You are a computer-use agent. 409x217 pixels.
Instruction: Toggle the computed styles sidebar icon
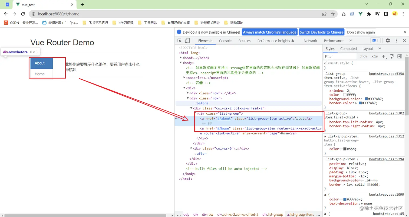[x=400, y=56]
